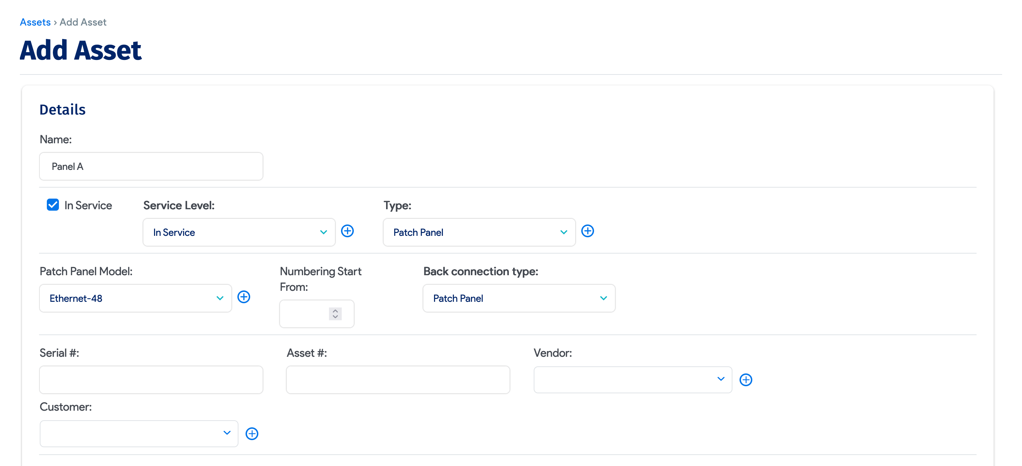Viewport: 1022px width, 466px height.
Task: Open the Back connection type dropdown
Action: coord(518,298)
